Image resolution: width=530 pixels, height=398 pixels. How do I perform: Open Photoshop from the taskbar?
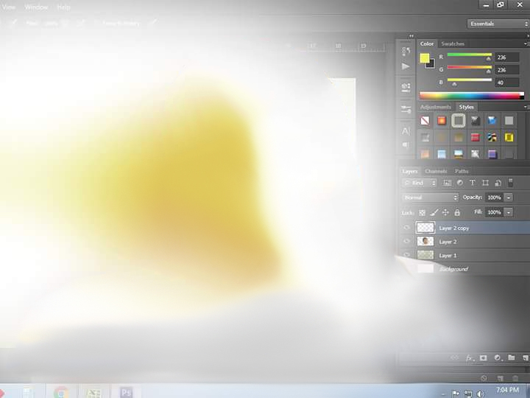[x=126, y=393]
